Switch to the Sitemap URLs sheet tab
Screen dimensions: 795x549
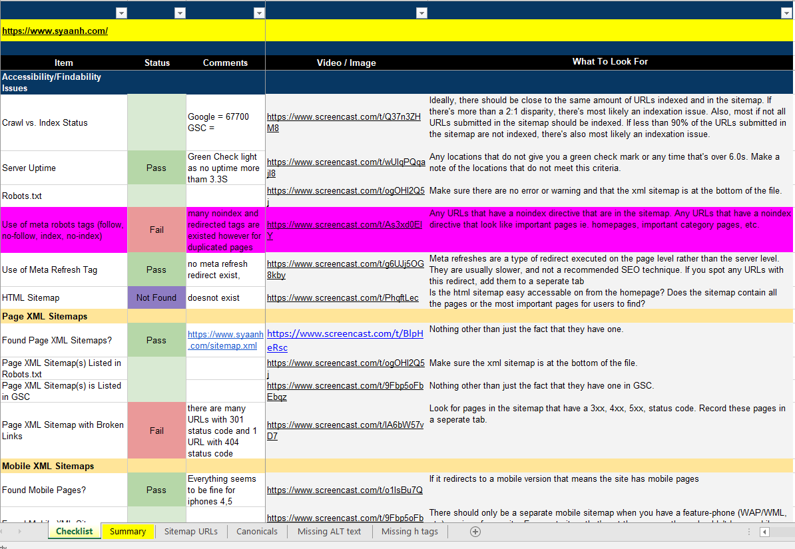190,531
